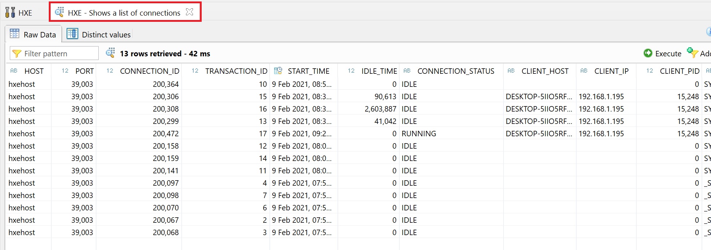The image size is (711, 250).
Task: Click the green Execute icon
Action: tap(648, 53)
